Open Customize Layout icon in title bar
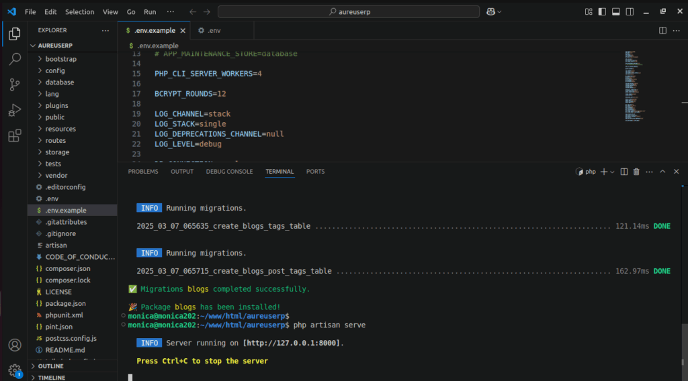Screen dimensions: 688x381 click(589, 12)
